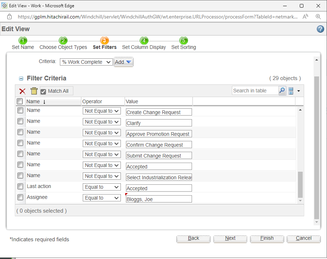Click the red X to delete selected criteria
Viewport: 327px width, 259px height.
point(22,91)
